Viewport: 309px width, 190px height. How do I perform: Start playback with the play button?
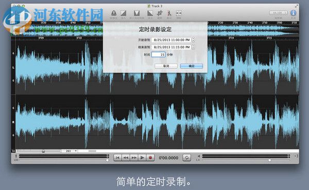pos(142,158)
